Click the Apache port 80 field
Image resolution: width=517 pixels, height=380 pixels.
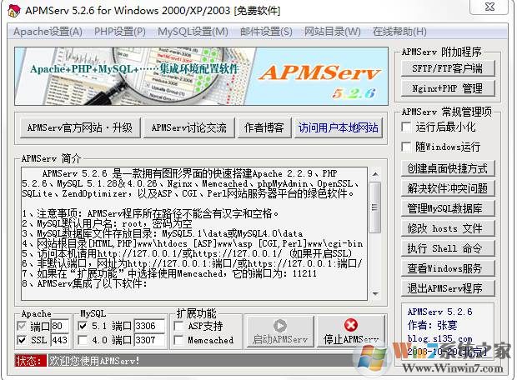pos(60,326)
